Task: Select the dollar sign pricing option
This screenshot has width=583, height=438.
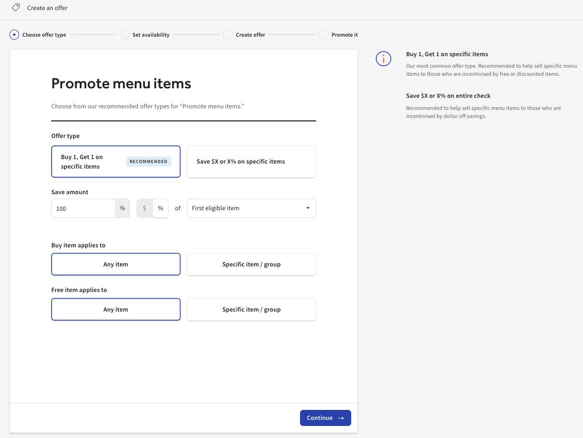Action: point(144,208)
